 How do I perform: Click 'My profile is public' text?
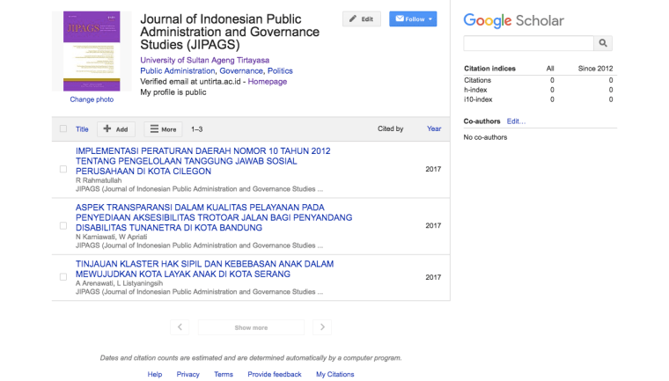coord(173,92)
